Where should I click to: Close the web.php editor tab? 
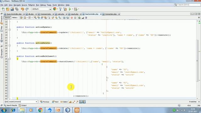click(x=67, y=14)
